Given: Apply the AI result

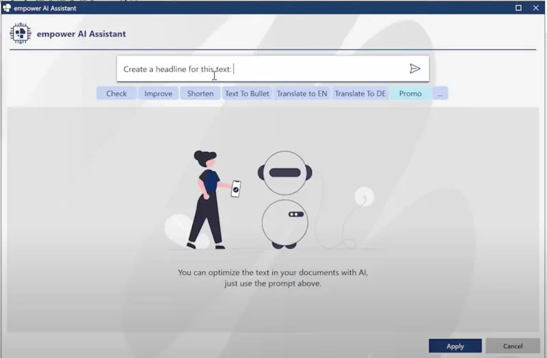Looking at the screenshot, I should coord(455,346).
